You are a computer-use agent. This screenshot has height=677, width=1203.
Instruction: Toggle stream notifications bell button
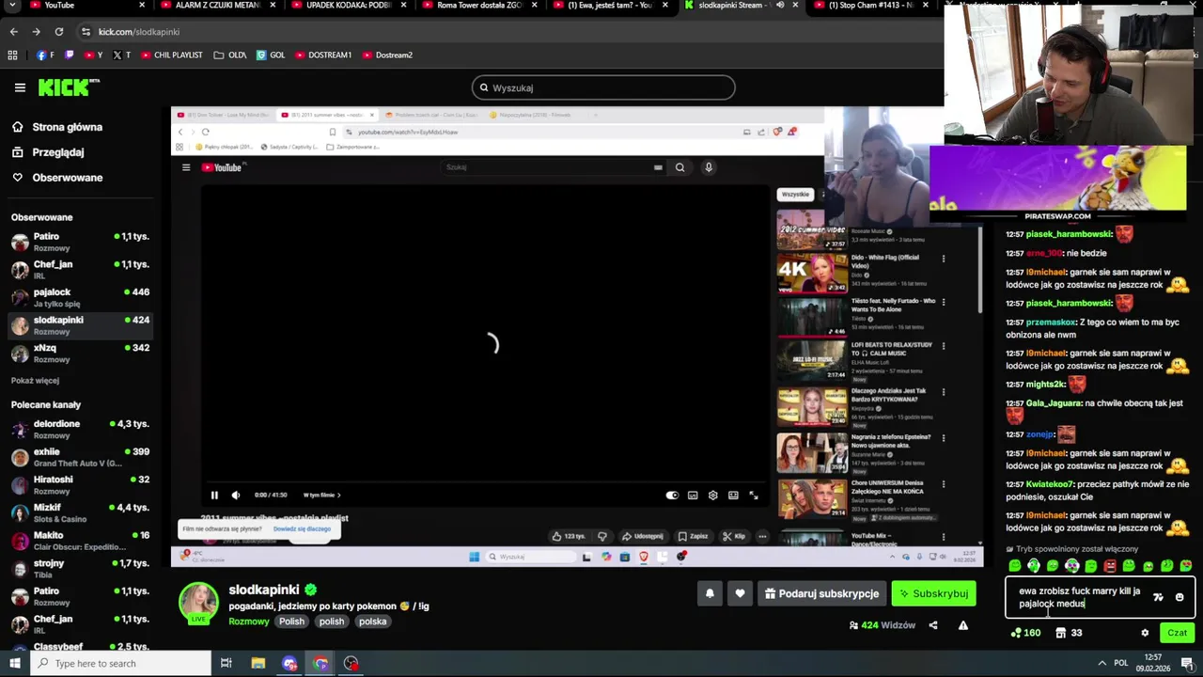coord(710,593)
